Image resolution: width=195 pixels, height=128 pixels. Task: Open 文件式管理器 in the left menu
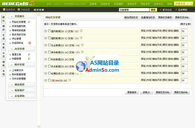point(19,79)
